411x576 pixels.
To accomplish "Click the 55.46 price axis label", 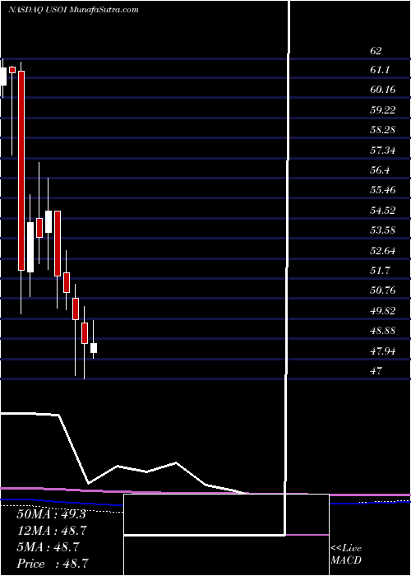I will (382, 190).
